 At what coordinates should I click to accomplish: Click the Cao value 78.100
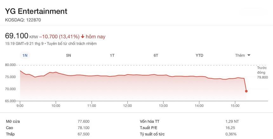(x=83, y=128)
